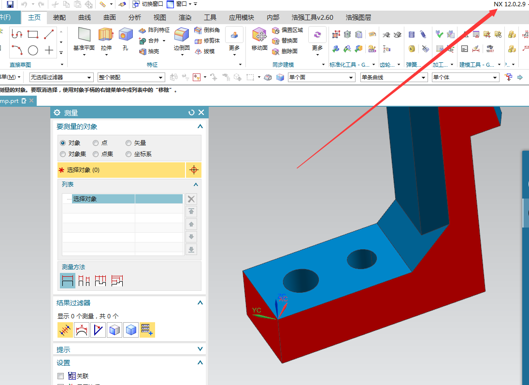Open the 分析 ribbon tab
The image size is (529, 385).
135,17
